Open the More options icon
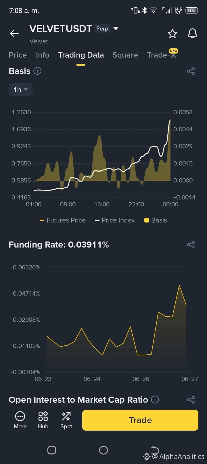This screenshot has width=207, height=464. click(20, 420)
